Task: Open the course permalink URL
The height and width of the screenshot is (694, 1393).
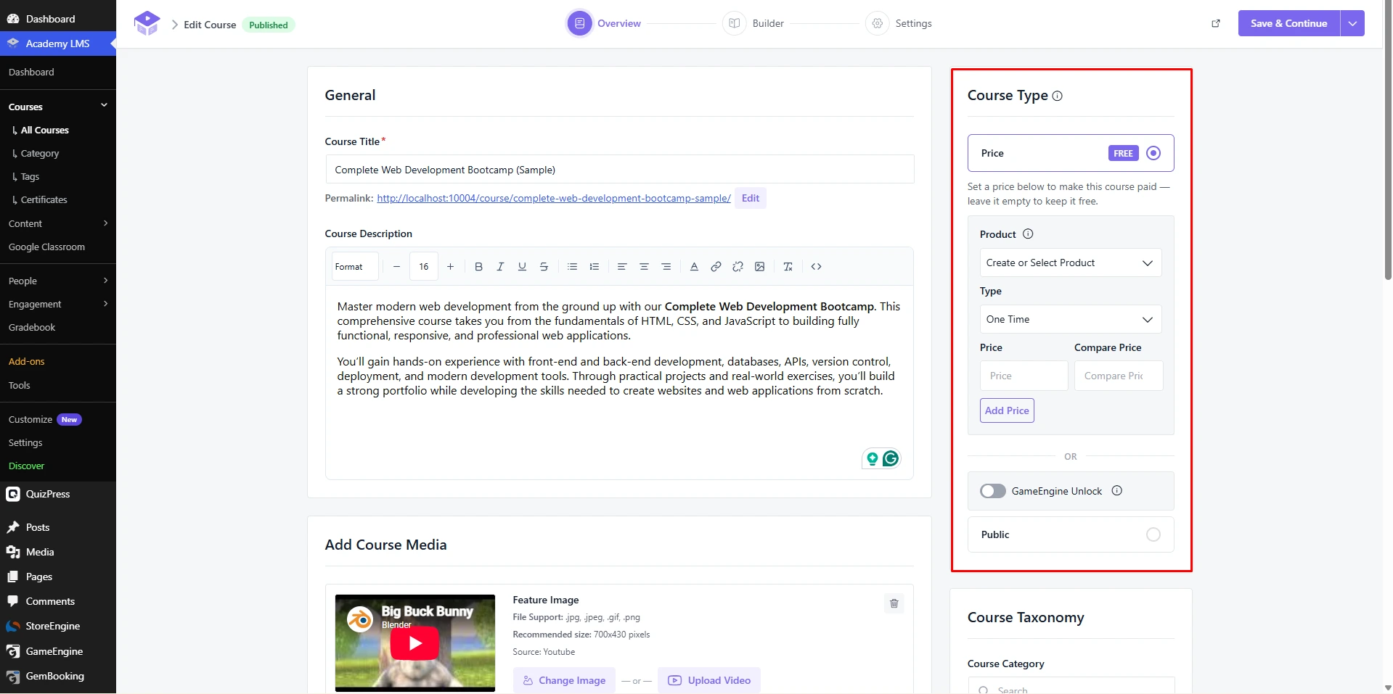Action: coord(554,198)
